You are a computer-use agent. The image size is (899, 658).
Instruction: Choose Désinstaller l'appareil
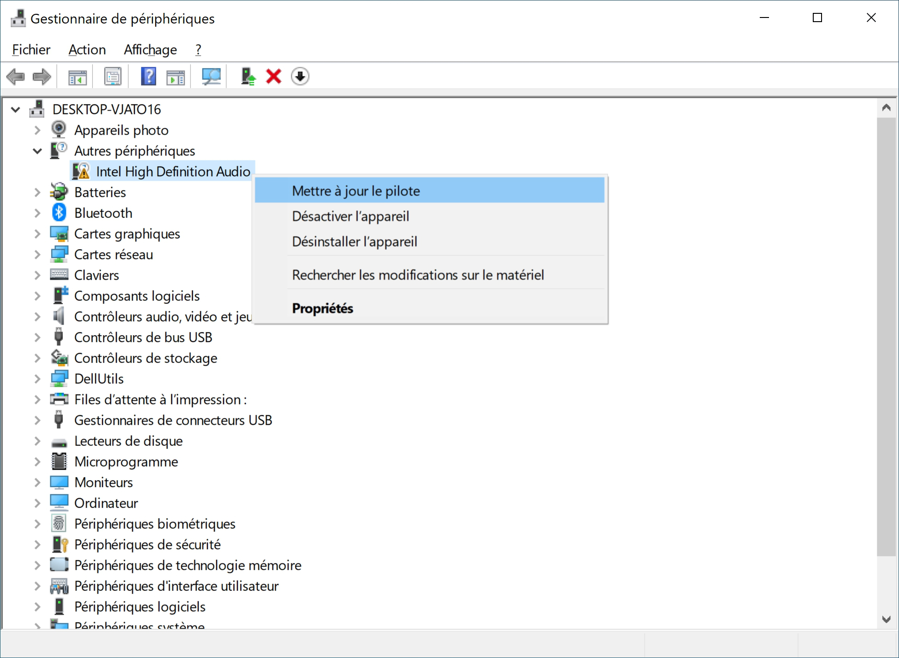point(430,241)
